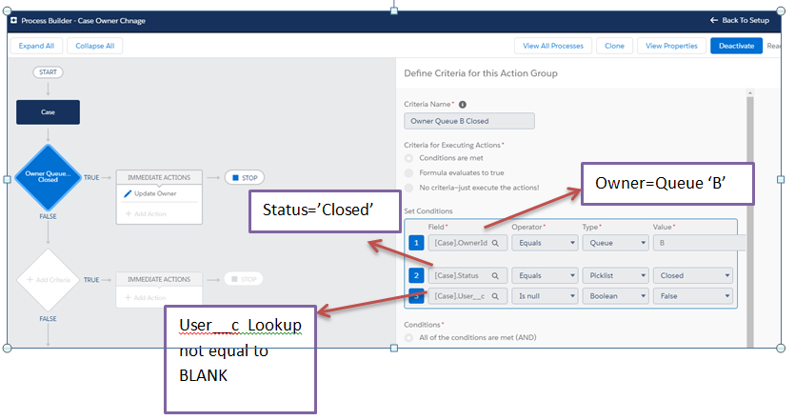Click the Set Conditions label
The image size is (795, 420).
428,211
